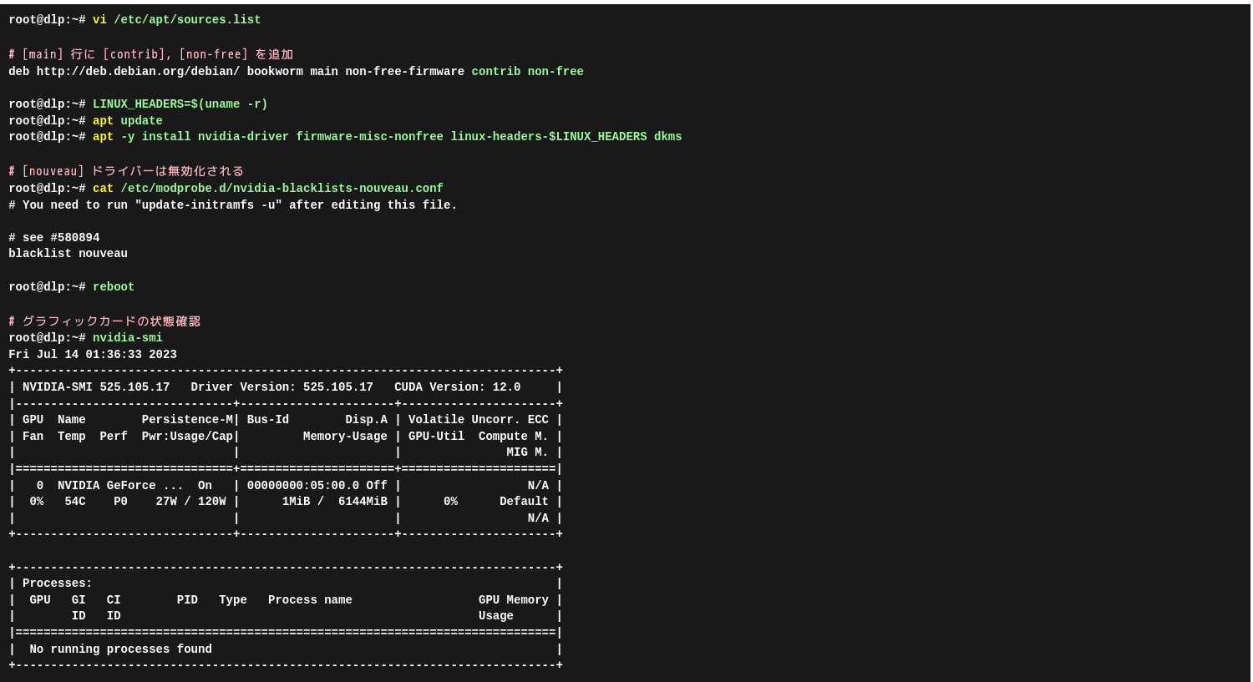Click the power value '27W / 120W'

click(190, 502)
